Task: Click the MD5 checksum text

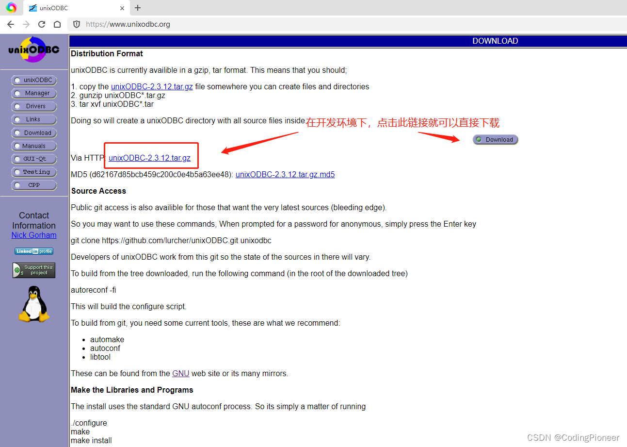Action: [x=152, y=174]
